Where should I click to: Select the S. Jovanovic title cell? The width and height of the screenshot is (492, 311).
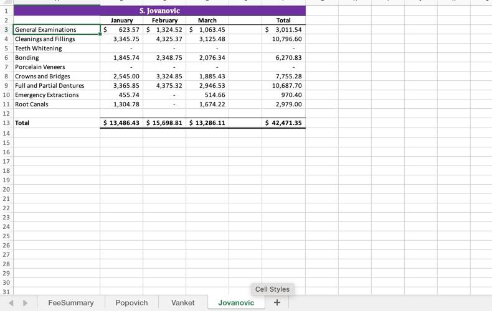(x=159, y=11)
